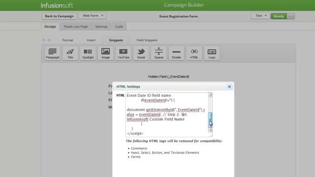The image size is (315, 177).
Task: Expand the Ready button arrow
Action: pos(291,16)
